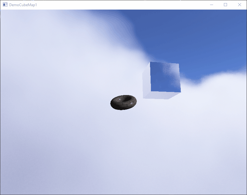This screenshot has height=195, width=247.
Task: Maximize the DemoCubeMap1 window
Action: tap(225, 5)
